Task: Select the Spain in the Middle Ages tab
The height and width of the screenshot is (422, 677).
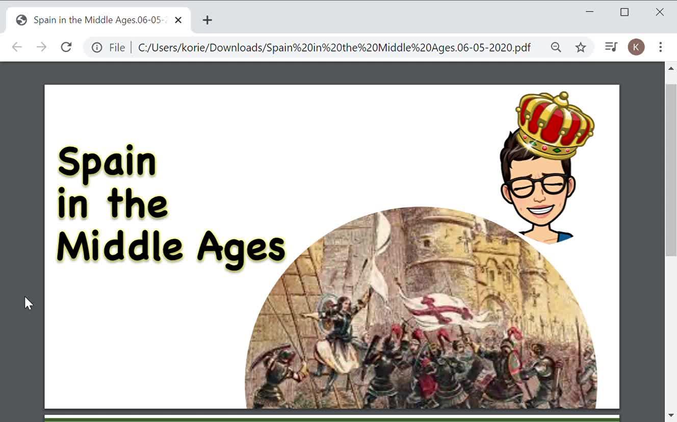Action: tap(99, 20)
